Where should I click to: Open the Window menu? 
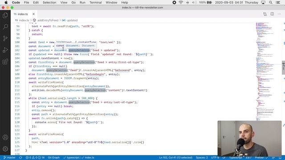(x=111, y=2)
